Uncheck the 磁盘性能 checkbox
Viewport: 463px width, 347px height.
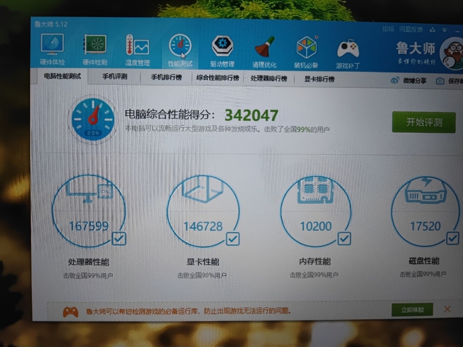coord(452,238)
